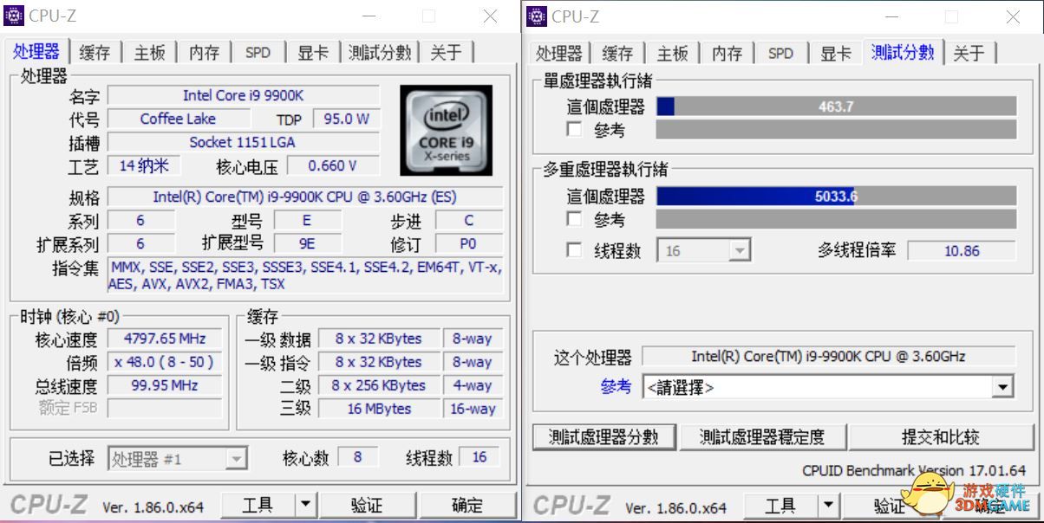
Task: Switch to 測試分數 tab in left window
Action: 380,52
